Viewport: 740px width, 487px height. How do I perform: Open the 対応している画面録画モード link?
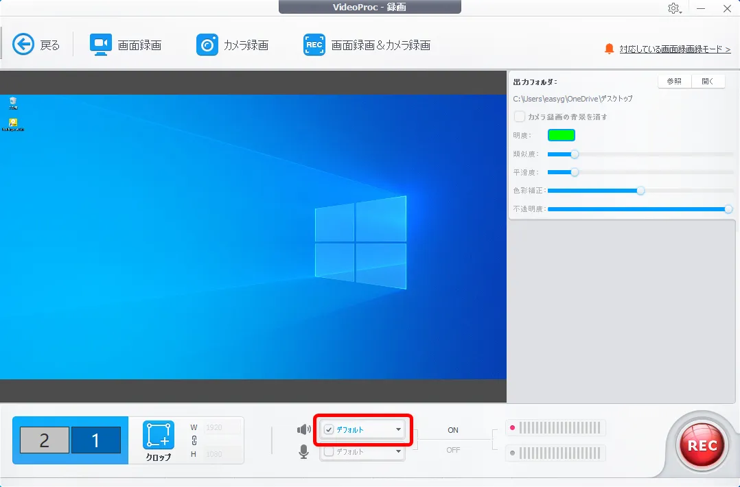tap(675, 49)
